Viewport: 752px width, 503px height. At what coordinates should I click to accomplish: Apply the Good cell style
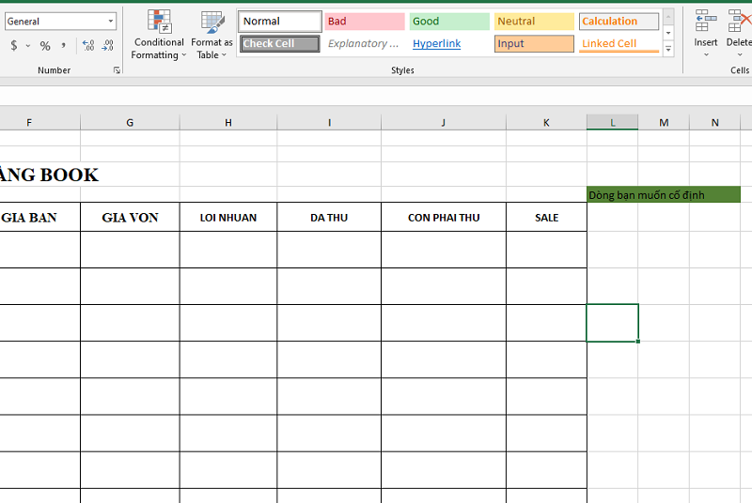[449, 22]
